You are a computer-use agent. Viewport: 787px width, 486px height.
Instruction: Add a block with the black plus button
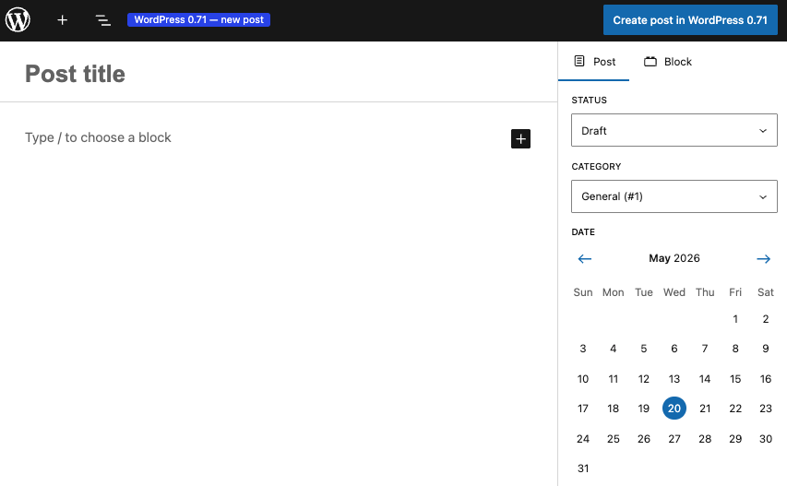click(520, 138)
